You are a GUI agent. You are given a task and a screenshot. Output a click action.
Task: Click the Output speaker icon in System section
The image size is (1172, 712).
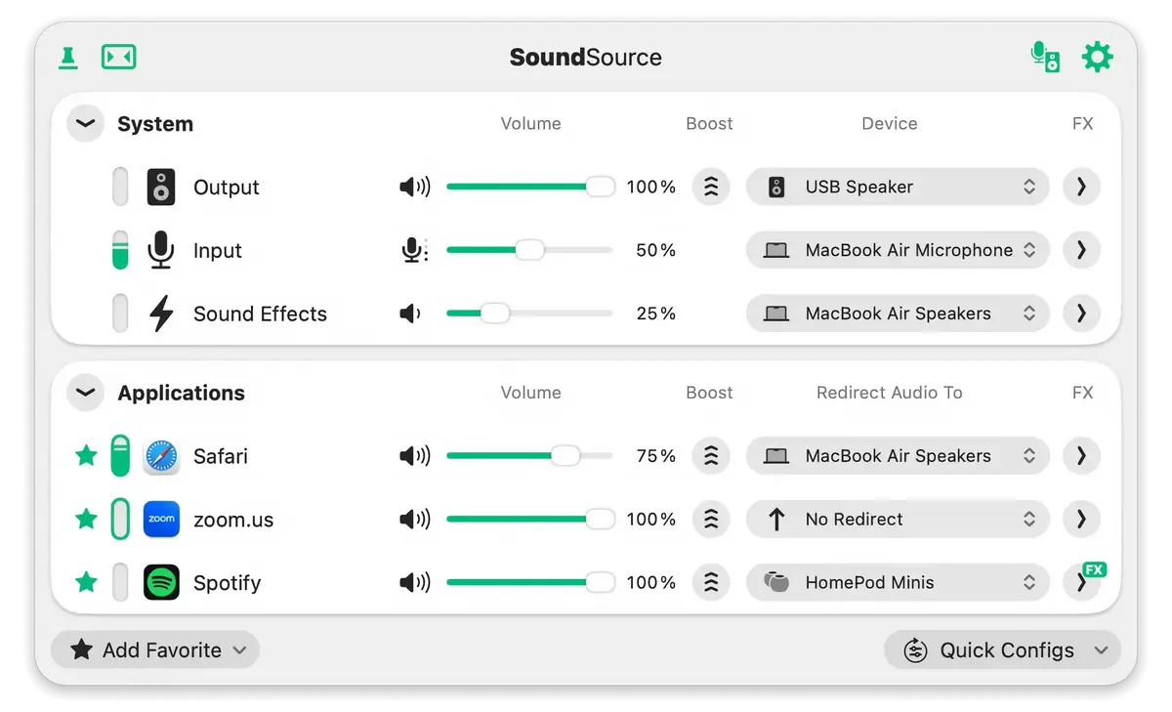tap(161, 187)
